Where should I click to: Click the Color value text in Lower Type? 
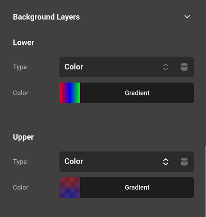pos(74,67)
